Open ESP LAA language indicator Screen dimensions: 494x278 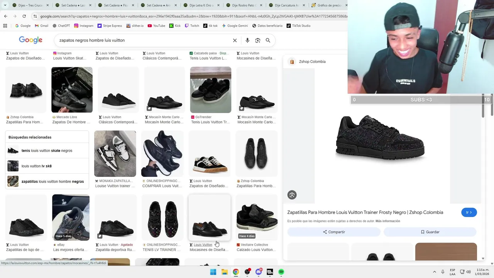click(452, 272)
